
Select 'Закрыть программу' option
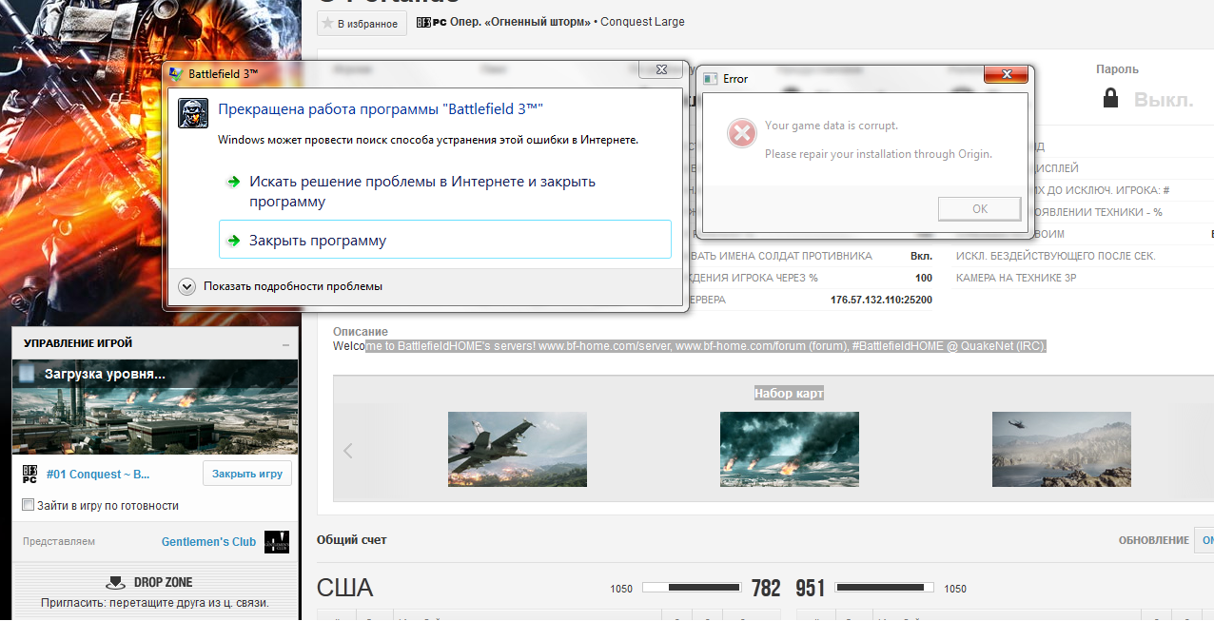(445, 240)
